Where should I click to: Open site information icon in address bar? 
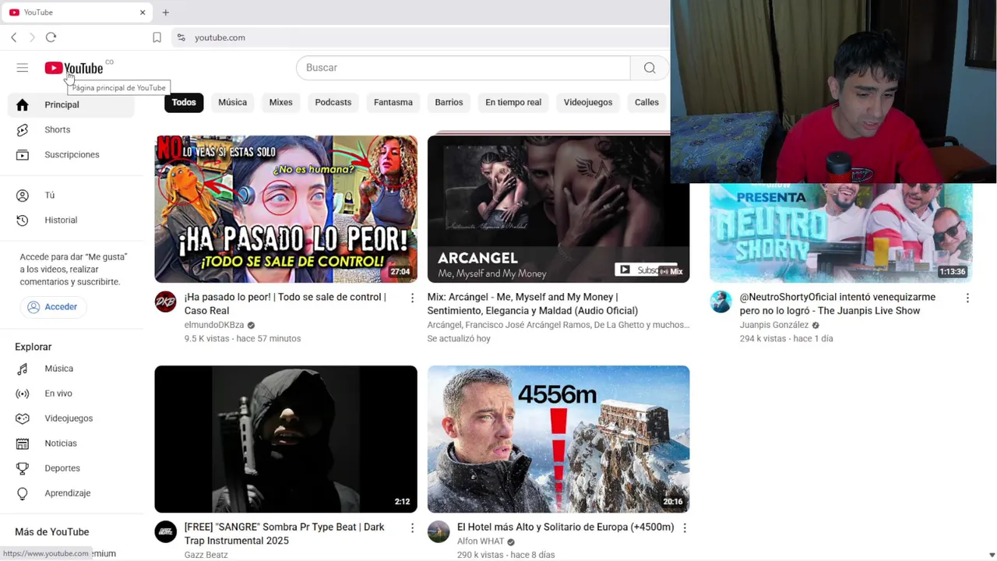[x=181, y=37]
